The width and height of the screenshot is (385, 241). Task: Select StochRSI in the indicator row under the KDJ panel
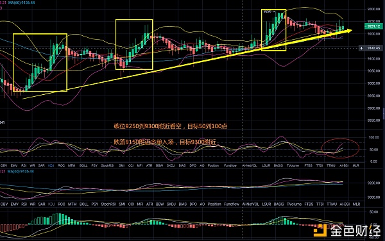coord(108,165)
